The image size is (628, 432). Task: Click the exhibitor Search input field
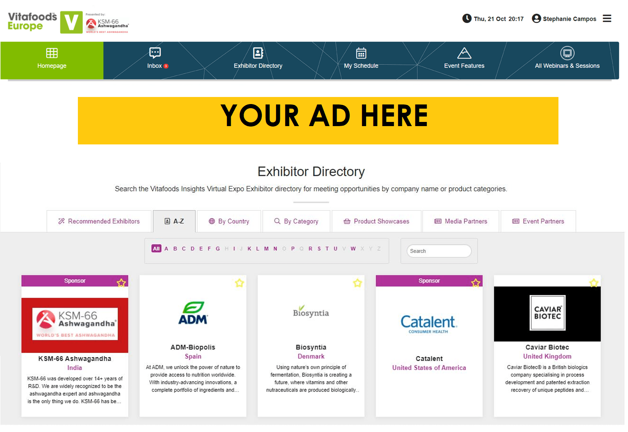439,251
